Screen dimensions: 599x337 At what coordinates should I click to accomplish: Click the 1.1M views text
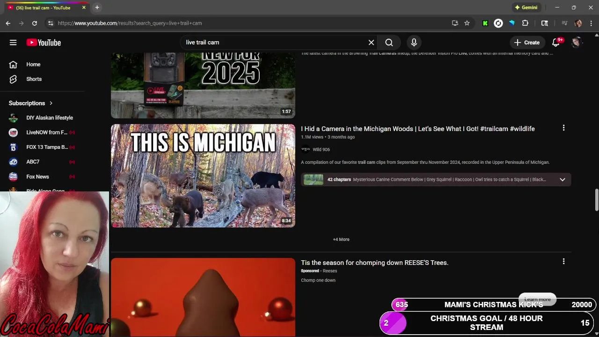[x=312, y=137]
